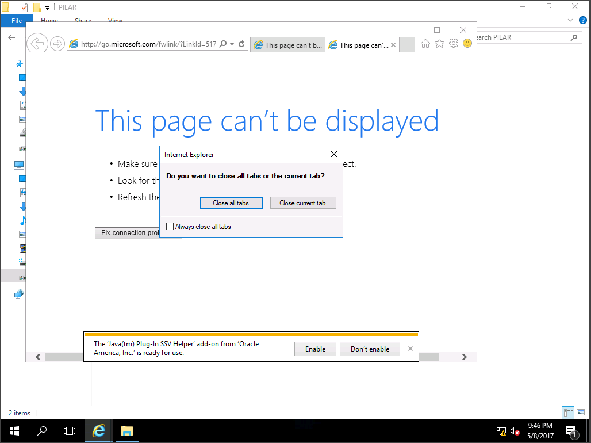Open taskbar search magnifier

click(x=42, y=431)
